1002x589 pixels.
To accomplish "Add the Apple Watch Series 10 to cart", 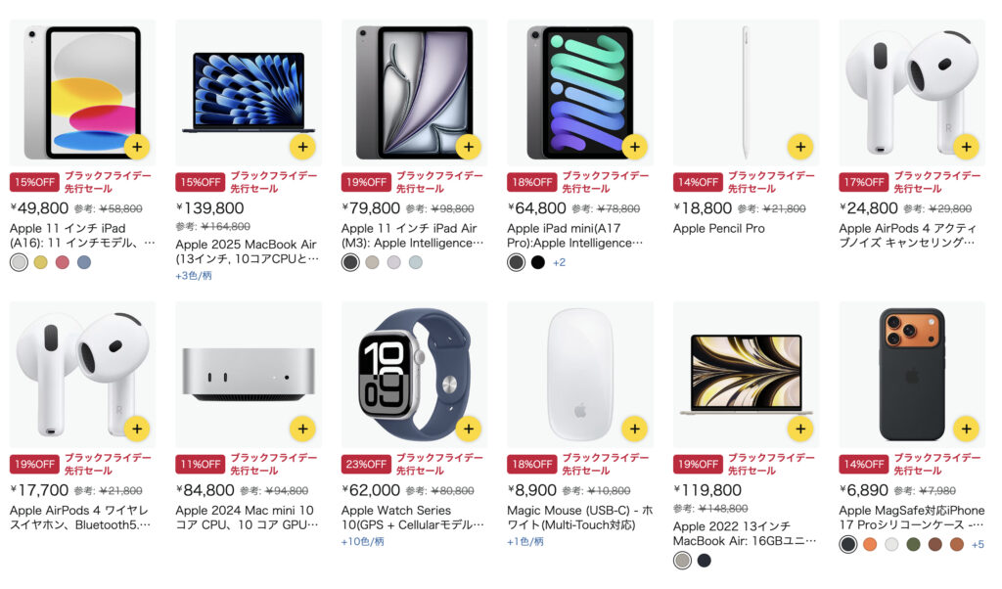I will tap(469, 429).
